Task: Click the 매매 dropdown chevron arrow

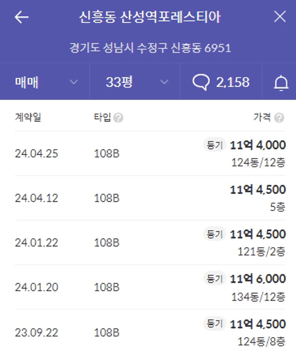Action: pyautogui.click(x=74, y=82)
